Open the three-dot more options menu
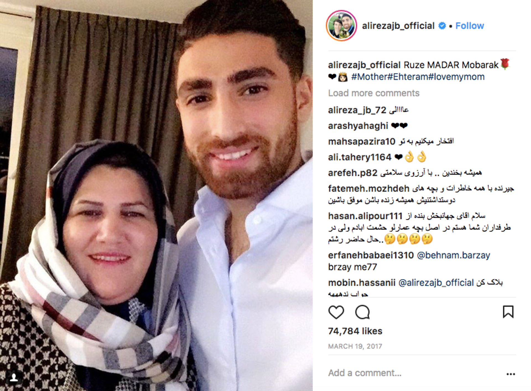Screen dimensions: 531x391 [x=511, y=374]
